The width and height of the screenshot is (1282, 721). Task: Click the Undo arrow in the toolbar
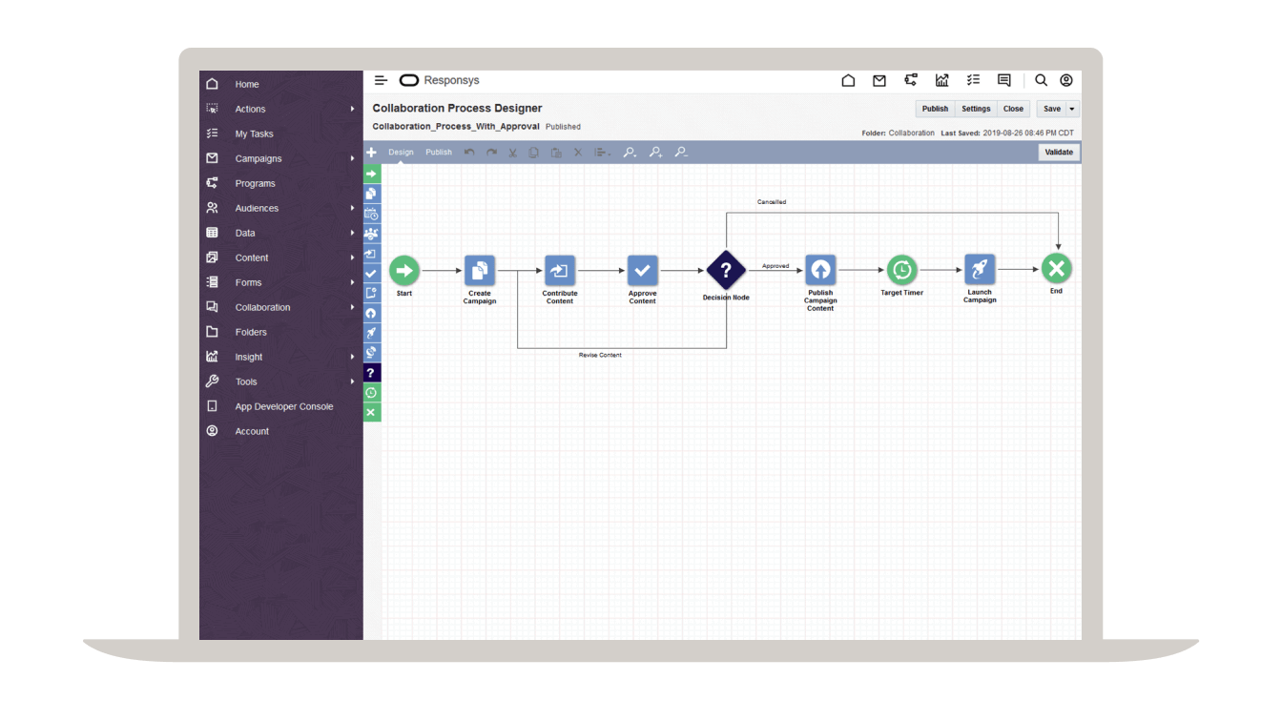click(x=469, y=153)
